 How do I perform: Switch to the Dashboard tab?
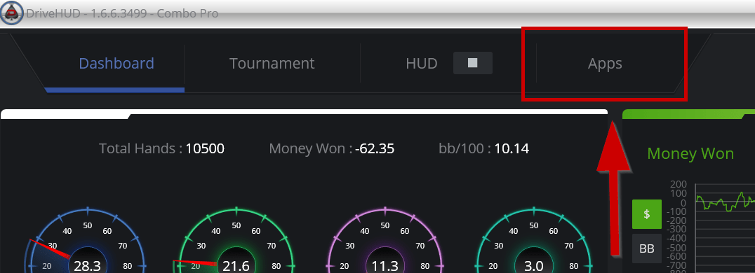116,64
